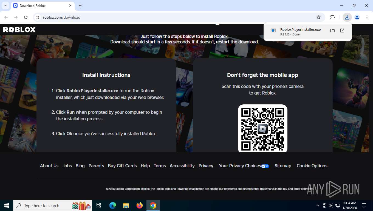The height and width of the screenshot is (211, 373).
Task: Open Cookie Options footer link
Action: coord(312,166)
